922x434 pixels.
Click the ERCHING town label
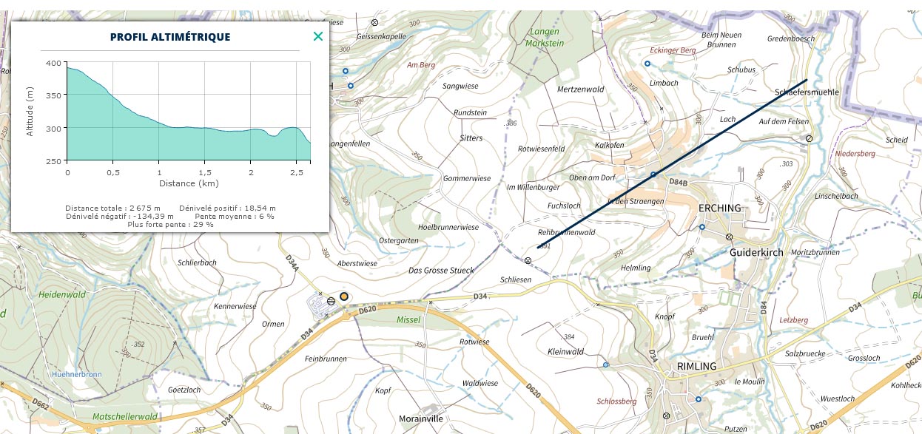[x=719, y=208]
